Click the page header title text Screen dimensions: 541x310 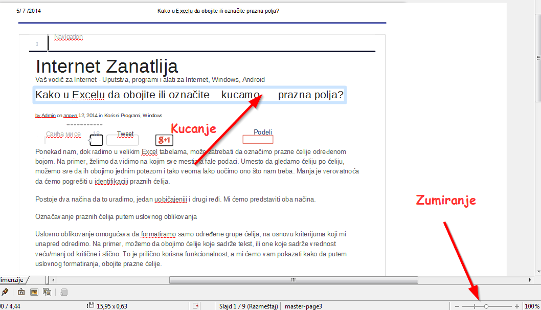coord(218,11)
